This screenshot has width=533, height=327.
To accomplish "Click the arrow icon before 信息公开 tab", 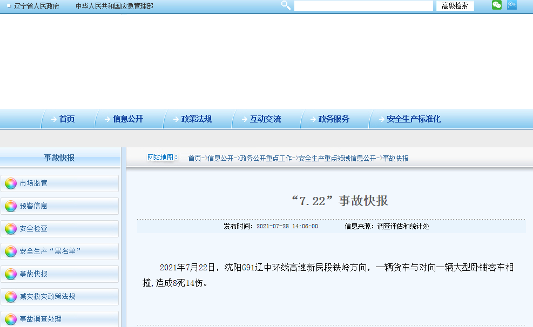I will [107, 119].
